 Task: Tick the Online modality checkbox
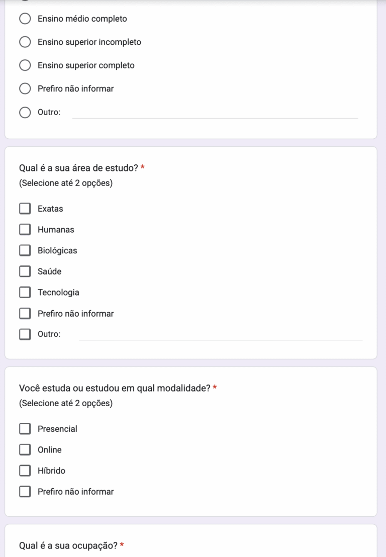tap(25, 450)
